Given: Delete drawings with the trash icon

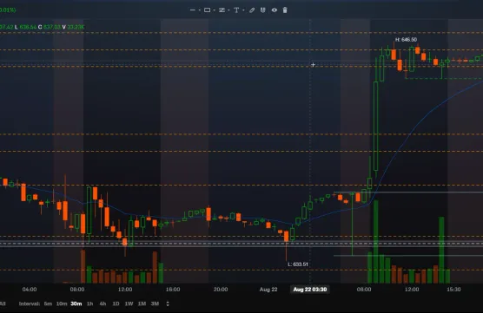Looking at the screenshot, I should [x=285, y=10].
